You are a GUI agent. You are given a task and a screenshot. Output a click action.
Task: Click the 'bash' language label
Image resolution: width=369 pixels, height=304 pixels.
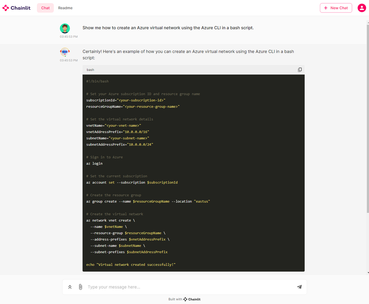[x=90, y=70]
